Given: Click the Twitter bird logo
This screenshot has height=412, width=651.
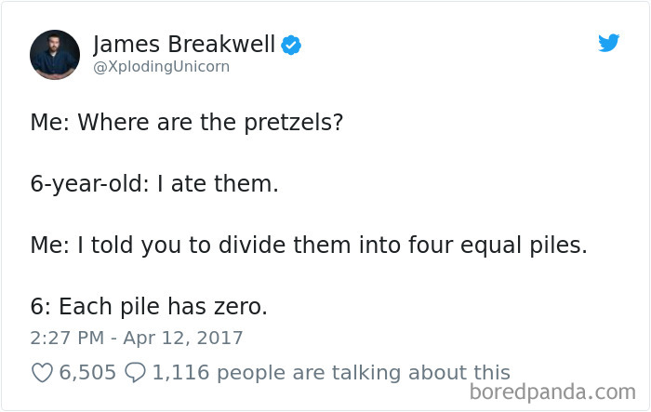Looking at the screenshot, I should (608, 44).
